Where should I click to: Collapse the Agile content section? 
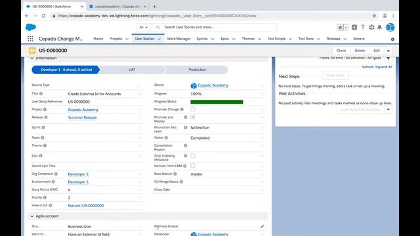pyautogui.click(x=32, y=216)
